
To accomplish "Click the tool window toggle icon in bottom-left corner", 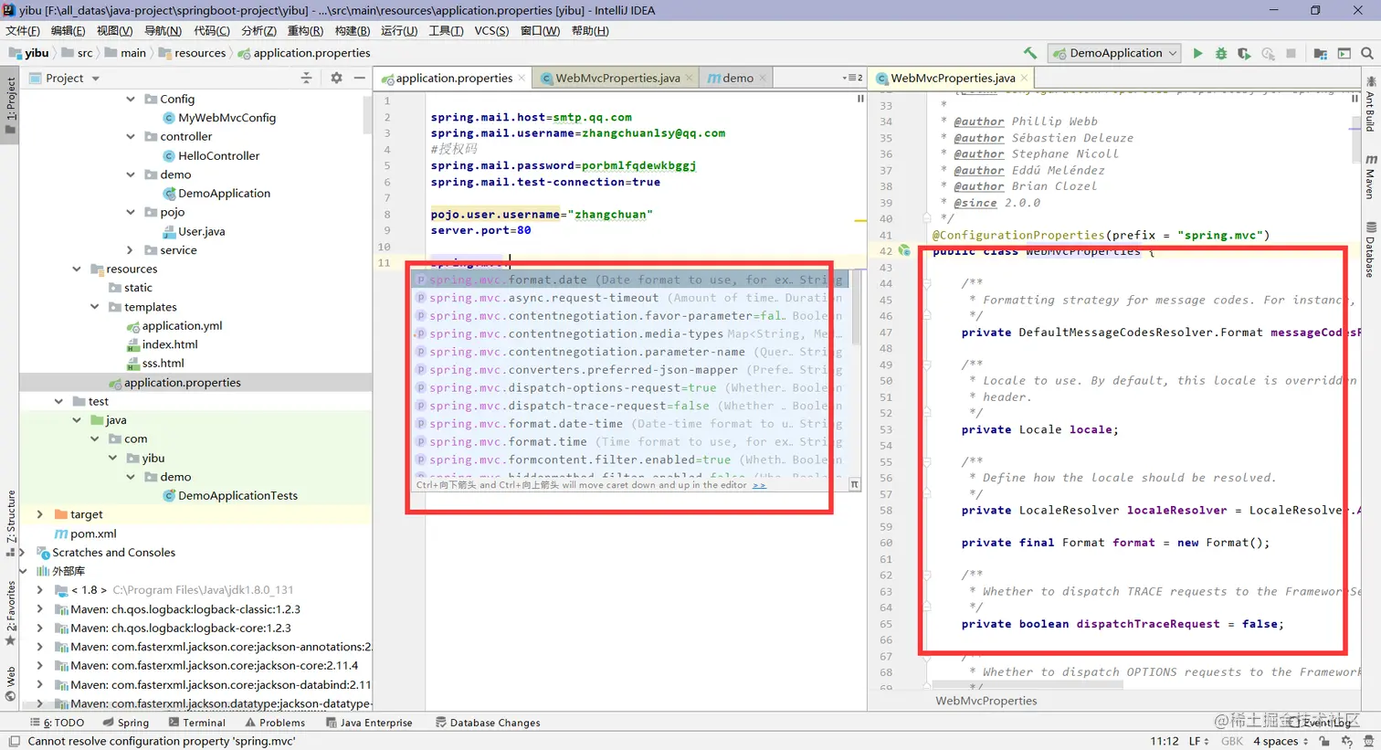I will pos(13,741).
